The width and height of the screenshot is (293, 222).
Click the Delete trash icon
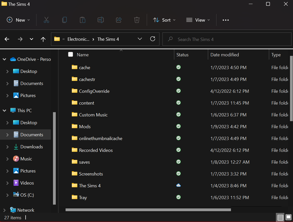(x=137, y=20)
